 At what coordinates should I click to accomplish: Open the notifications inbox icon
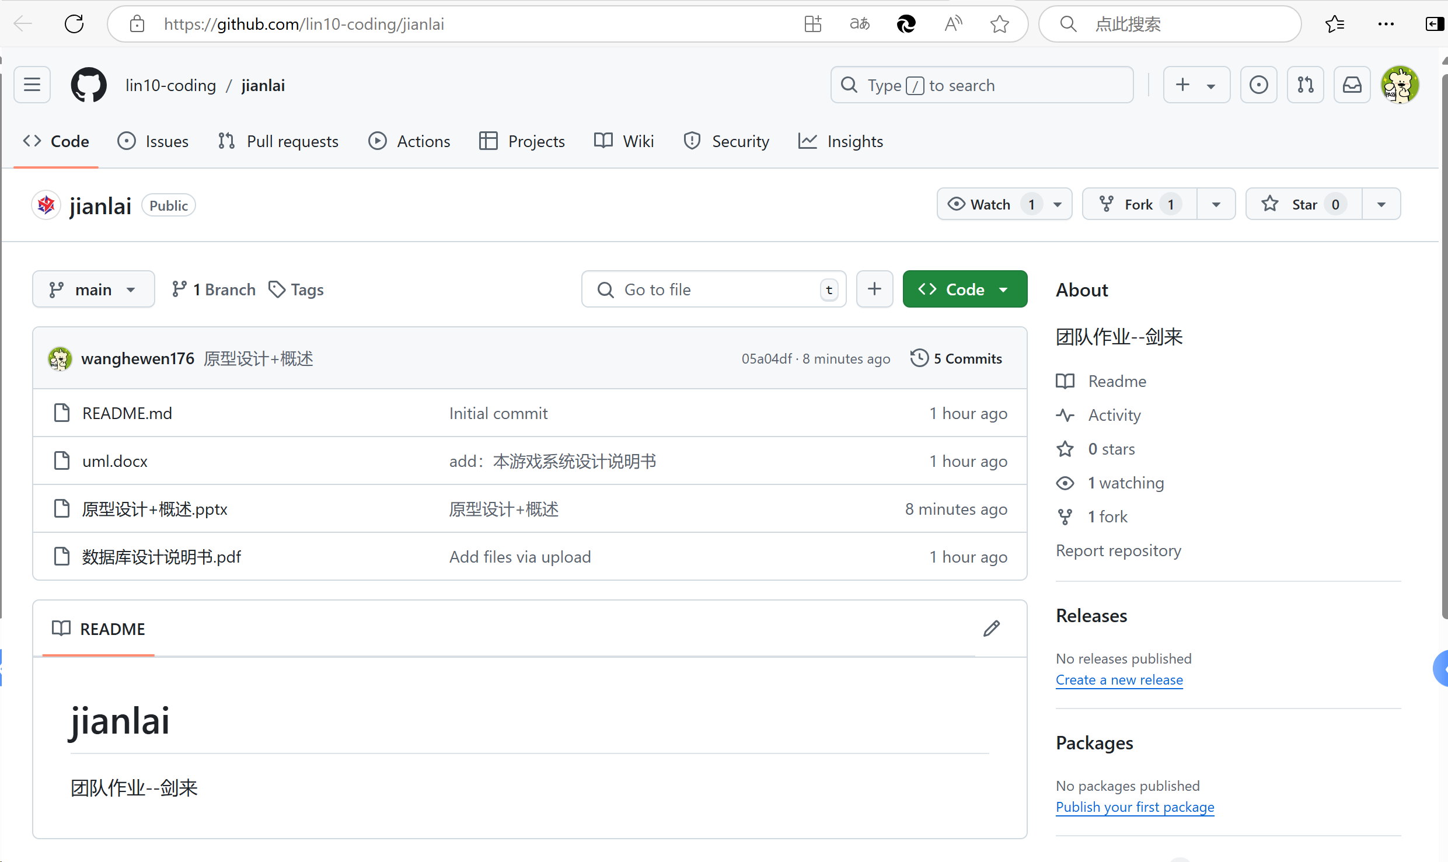pos(1352,85)
